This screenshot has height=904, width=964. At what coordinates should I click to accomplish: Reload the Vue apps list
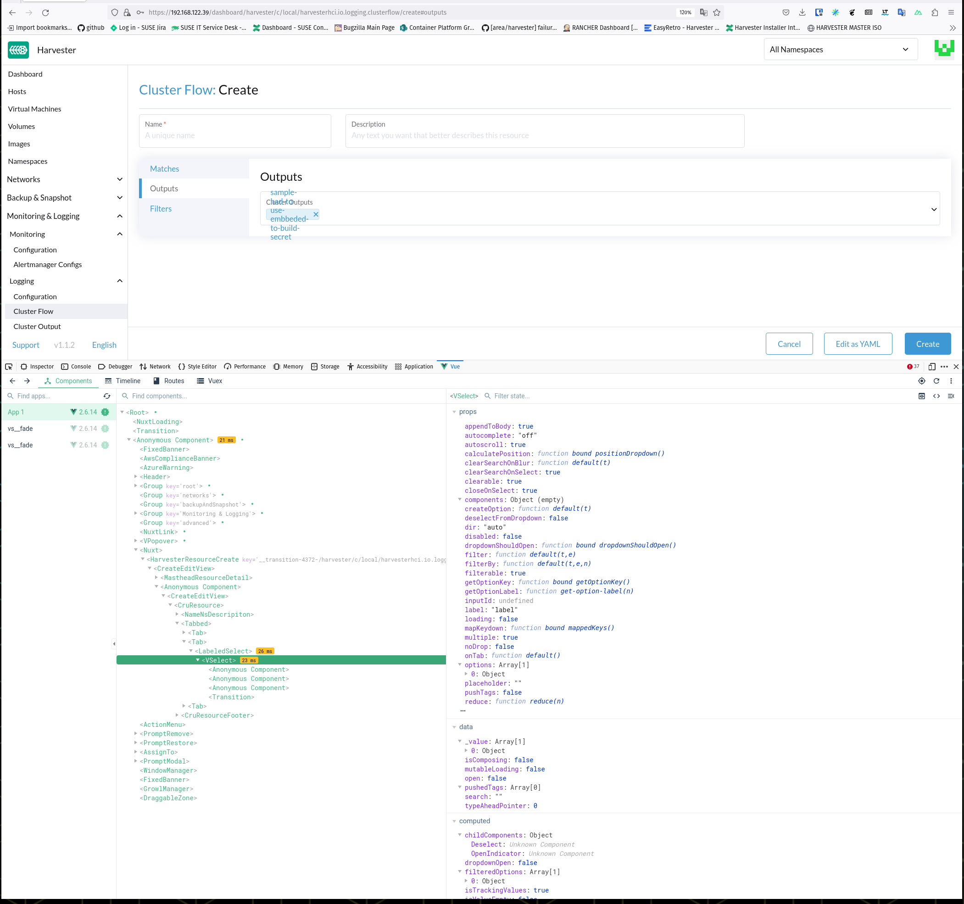107,396
